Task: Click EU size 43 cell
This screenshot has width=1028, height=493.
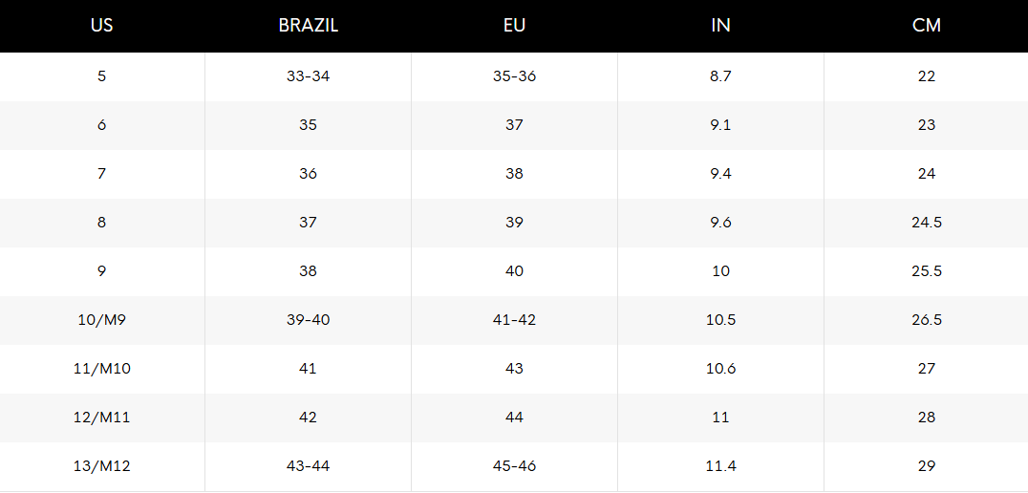Action: pyautogui.click(x=514, y=369)
